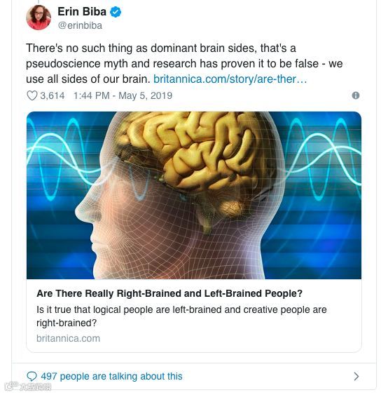The height and width of the screenshot is (395, 381).
Task: Like the tweet with the heart icon
Action: tap(32, 95)
